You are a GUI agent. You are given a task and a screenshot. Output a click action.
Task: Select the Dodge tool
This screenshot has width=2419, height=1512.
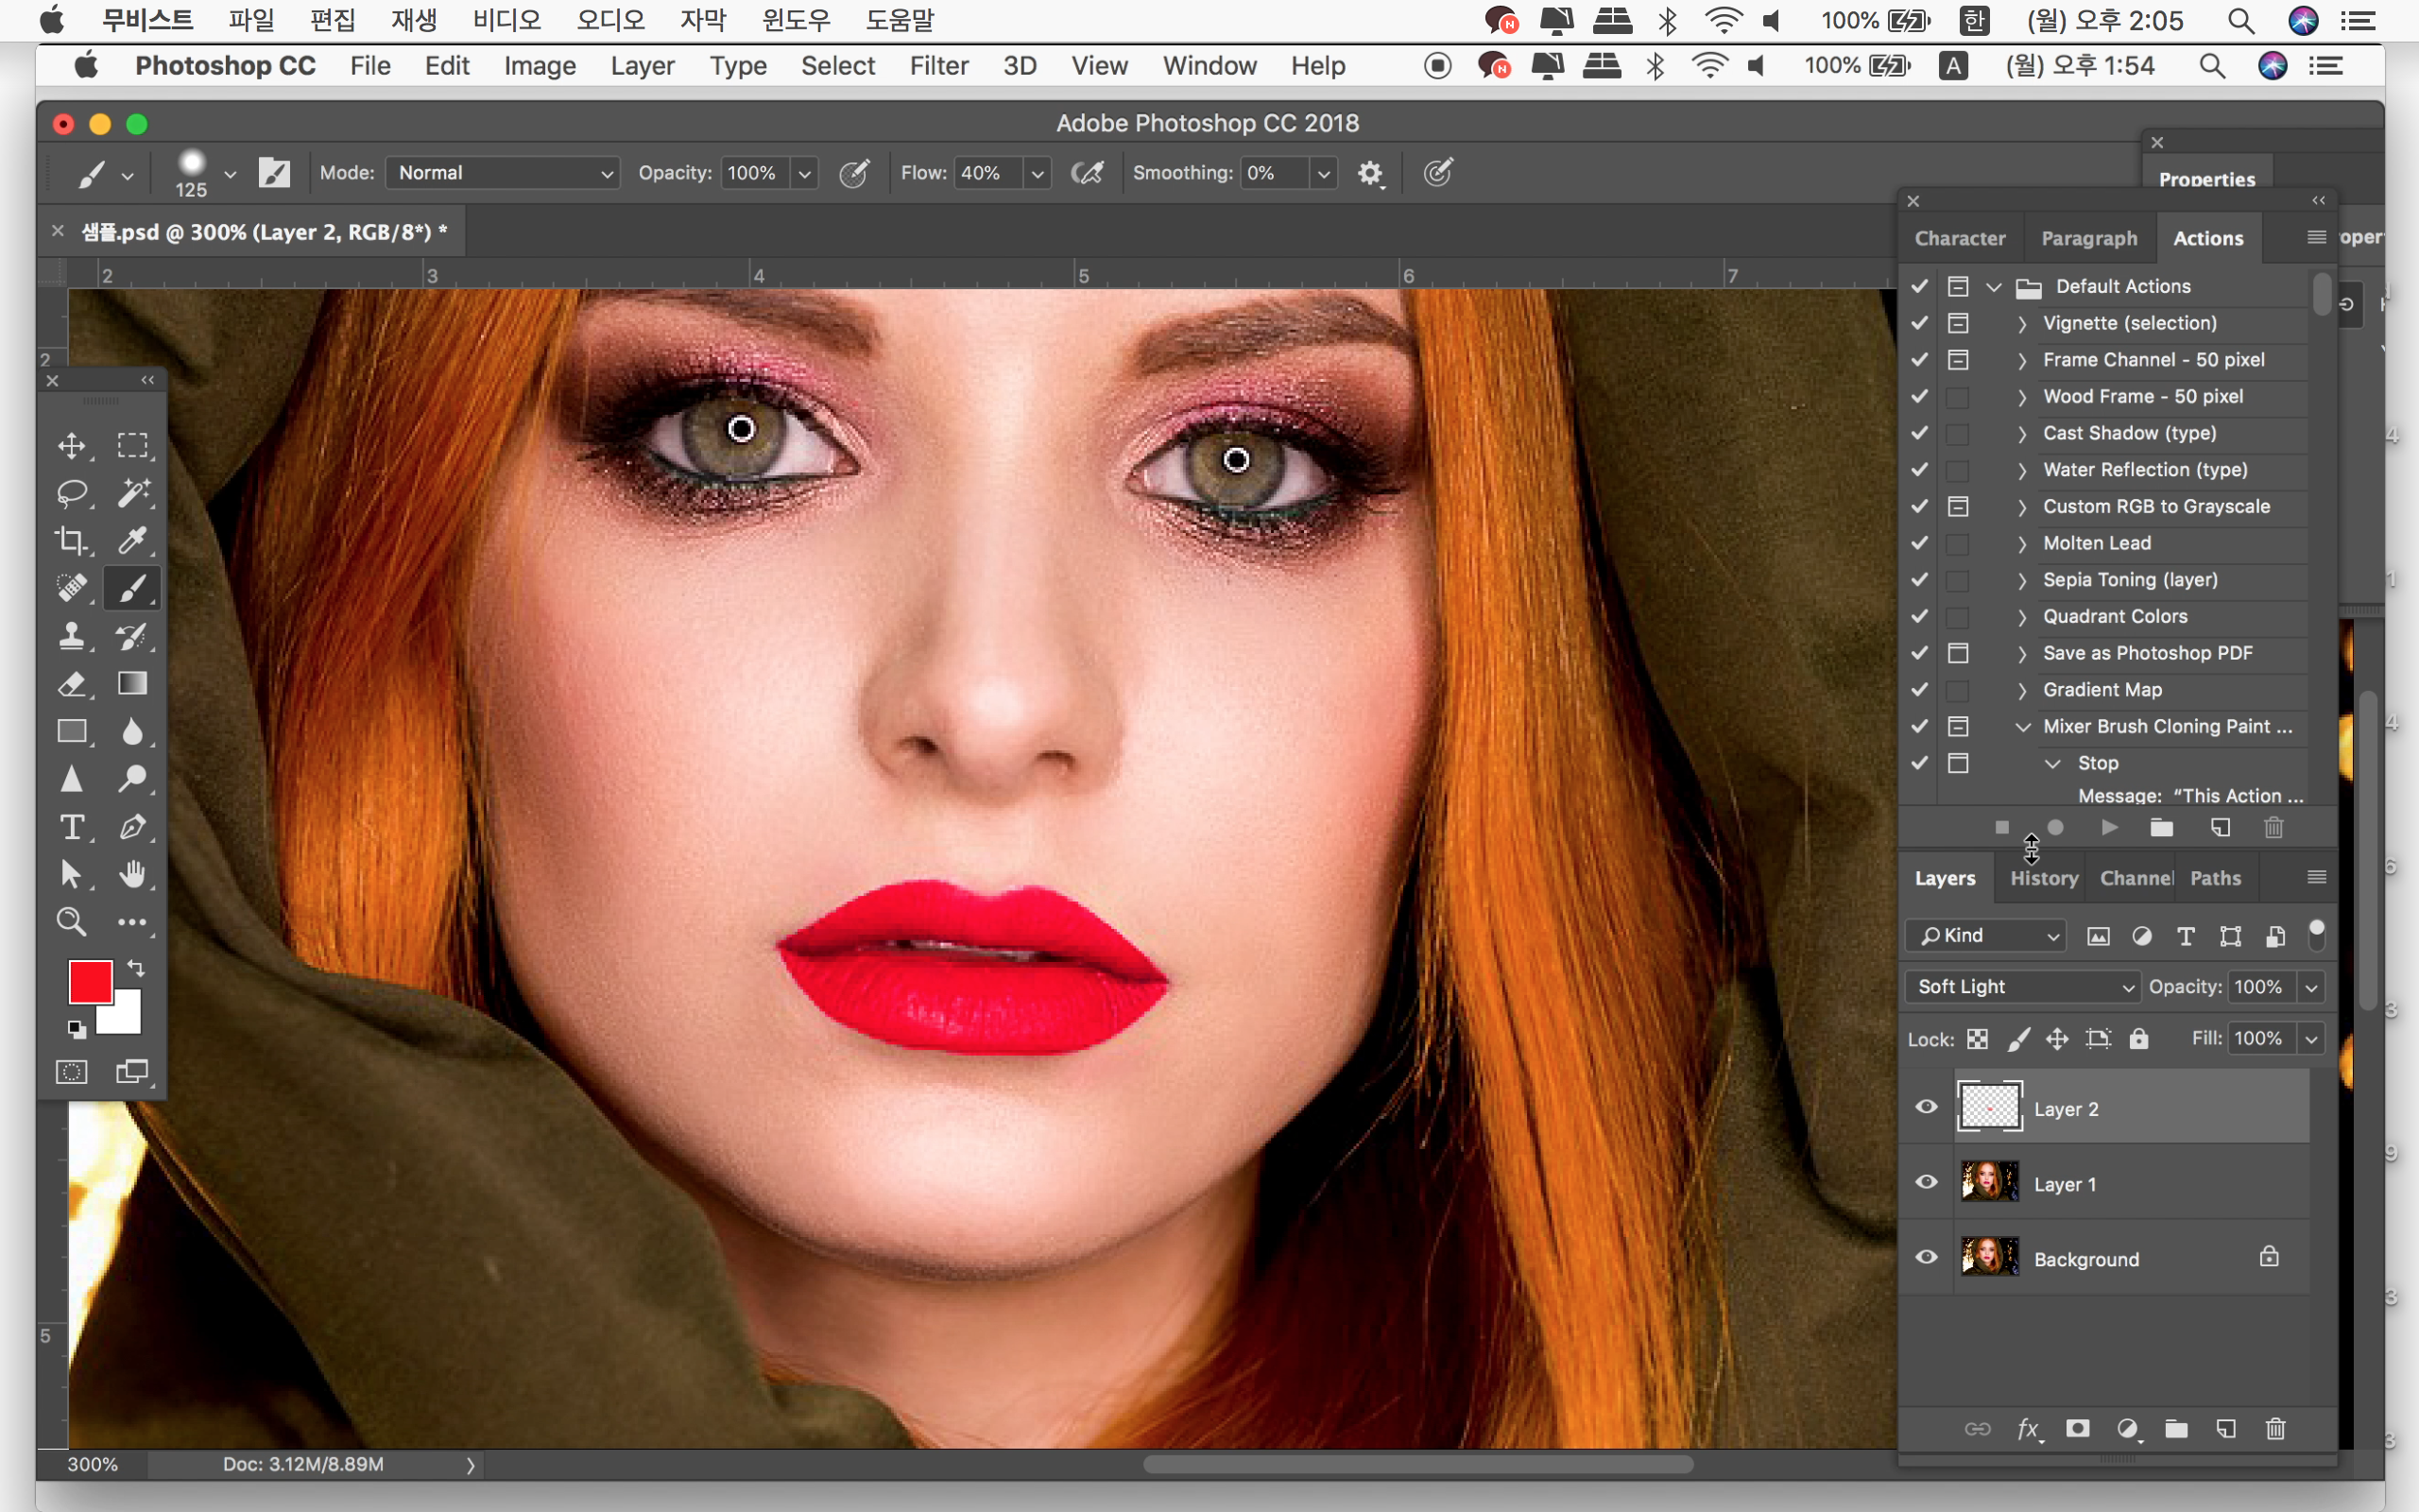click(x=133, y=779)
